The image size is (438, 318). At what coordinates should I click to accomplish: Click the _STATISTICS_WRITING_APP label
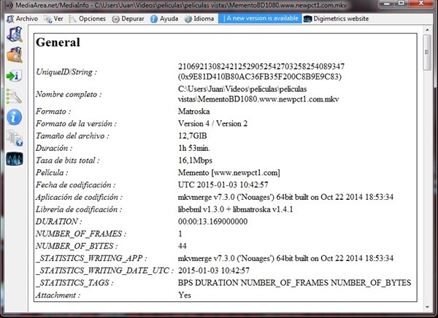[91, 258]
